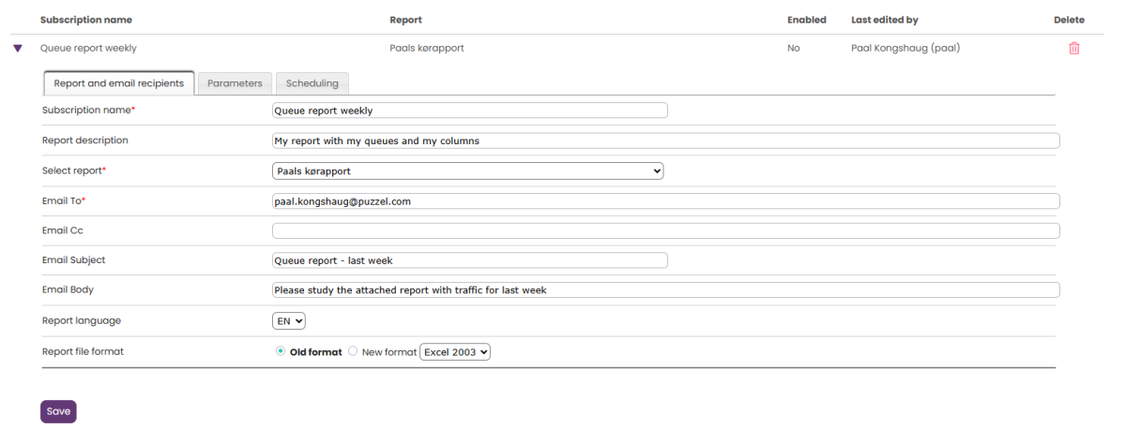Click the empty Email Cc field

pos(666,230)
